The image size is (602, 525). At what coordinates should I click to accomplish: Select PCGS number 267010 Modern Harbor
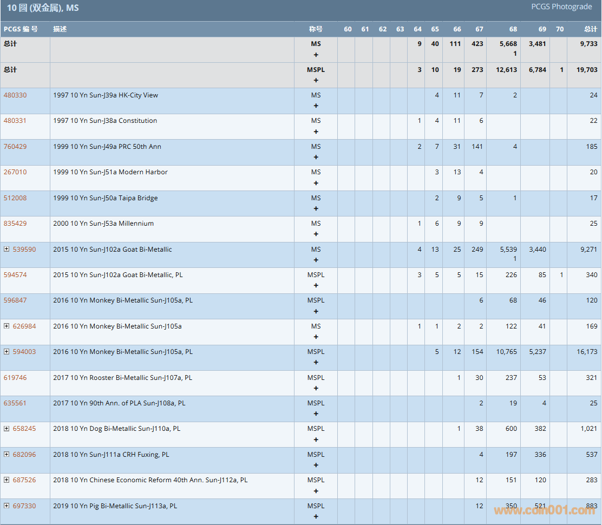pos(15,172)
